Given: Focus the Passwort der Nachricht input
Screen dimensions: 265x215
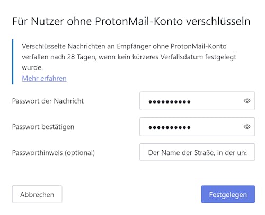Looking at the screenshot, I should click(197, 101).
